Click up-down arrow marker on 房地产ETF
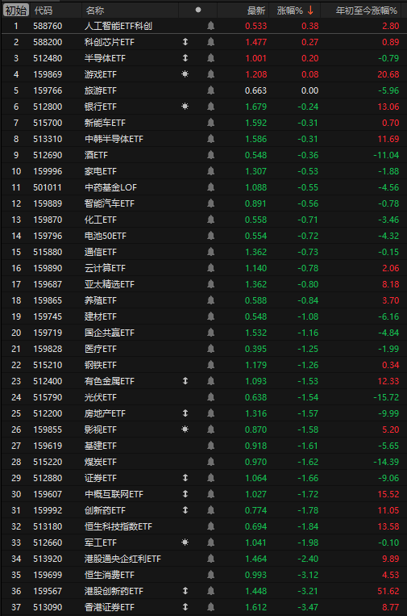Viewport: 407px width, 616px height. pyautogui.click(x=185, y=413)
